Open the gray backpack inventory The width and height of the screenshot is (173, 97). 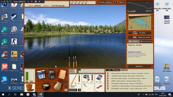pos(51,74)
